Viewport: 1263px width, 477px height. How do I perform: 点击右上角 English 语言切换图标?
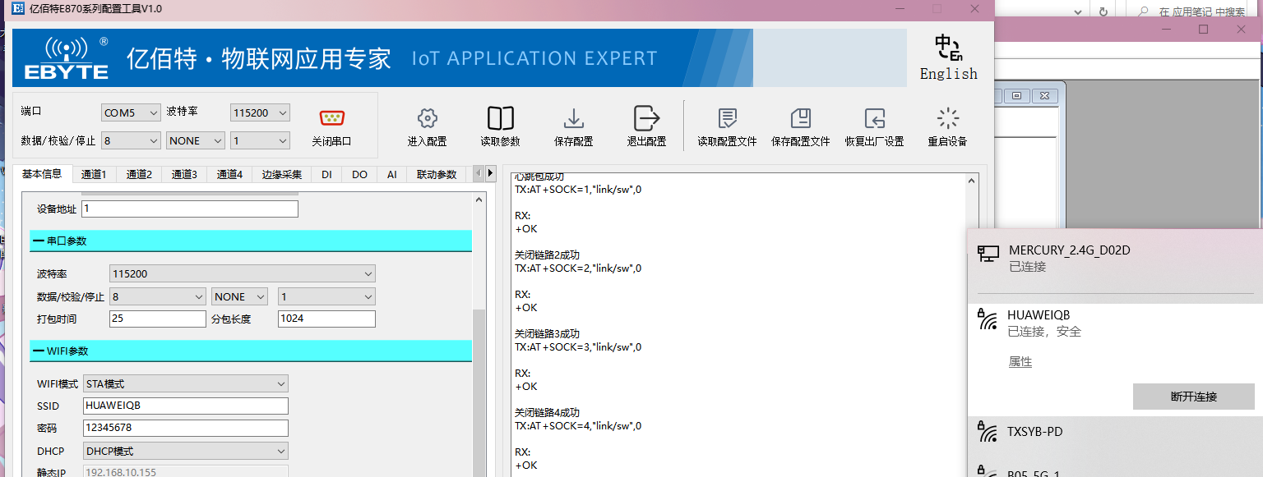pos(947,57)
